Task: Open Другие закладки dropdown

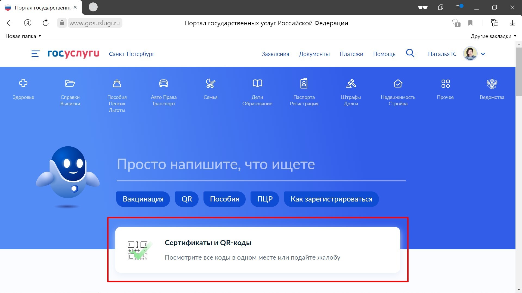Action: coord(493,36)
